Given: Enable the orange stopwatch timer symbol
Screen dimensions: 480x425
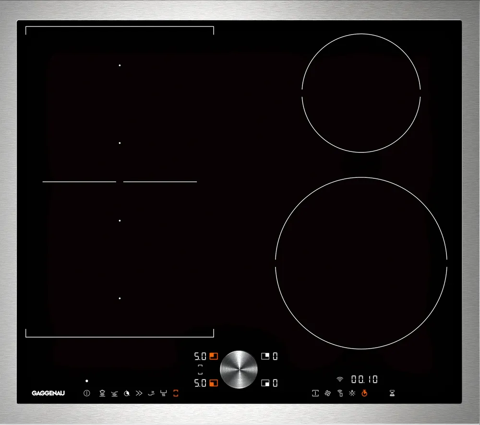Looking at the screenshot, I should pos(364,393).
